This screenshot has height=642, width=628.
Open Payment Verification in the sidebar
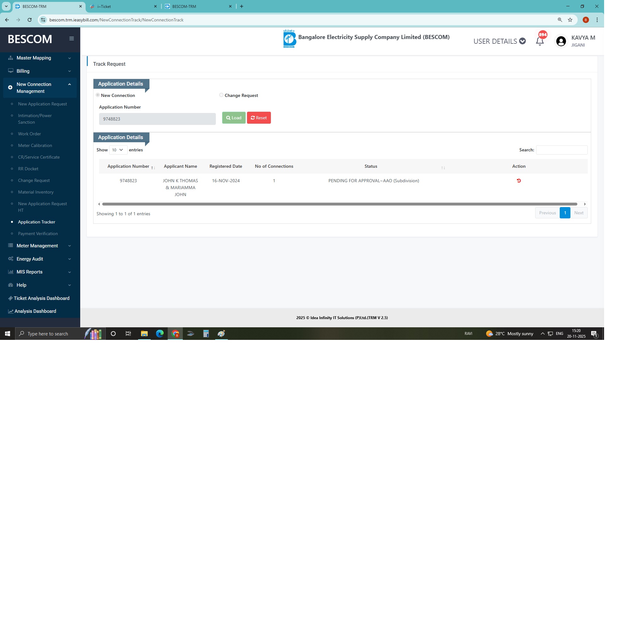point(38,234)
